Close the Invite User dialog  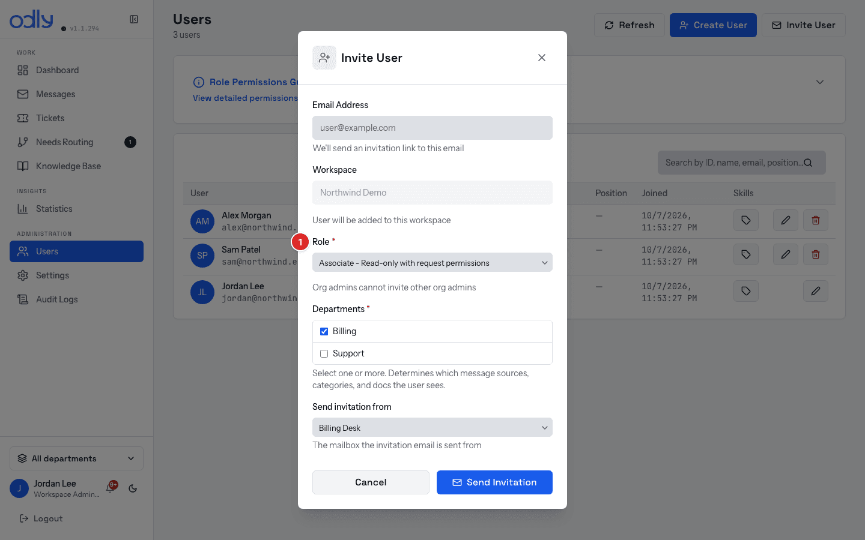coord(542,58)
